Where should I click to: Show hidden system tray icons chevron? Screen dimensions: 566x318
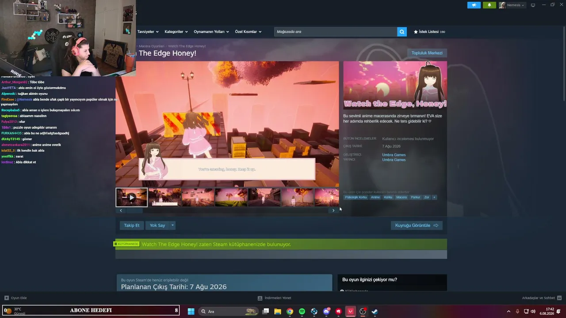click(x=509, y=311)
